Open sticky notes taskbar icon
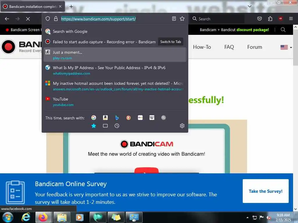Screen dimensions: 298x223 [x=116, y=217]
